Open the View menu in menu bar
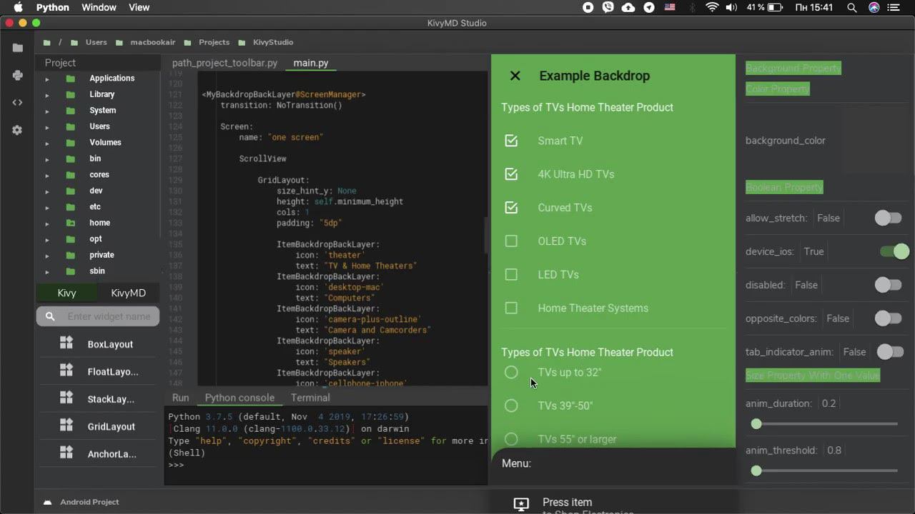 coord(139,8)
